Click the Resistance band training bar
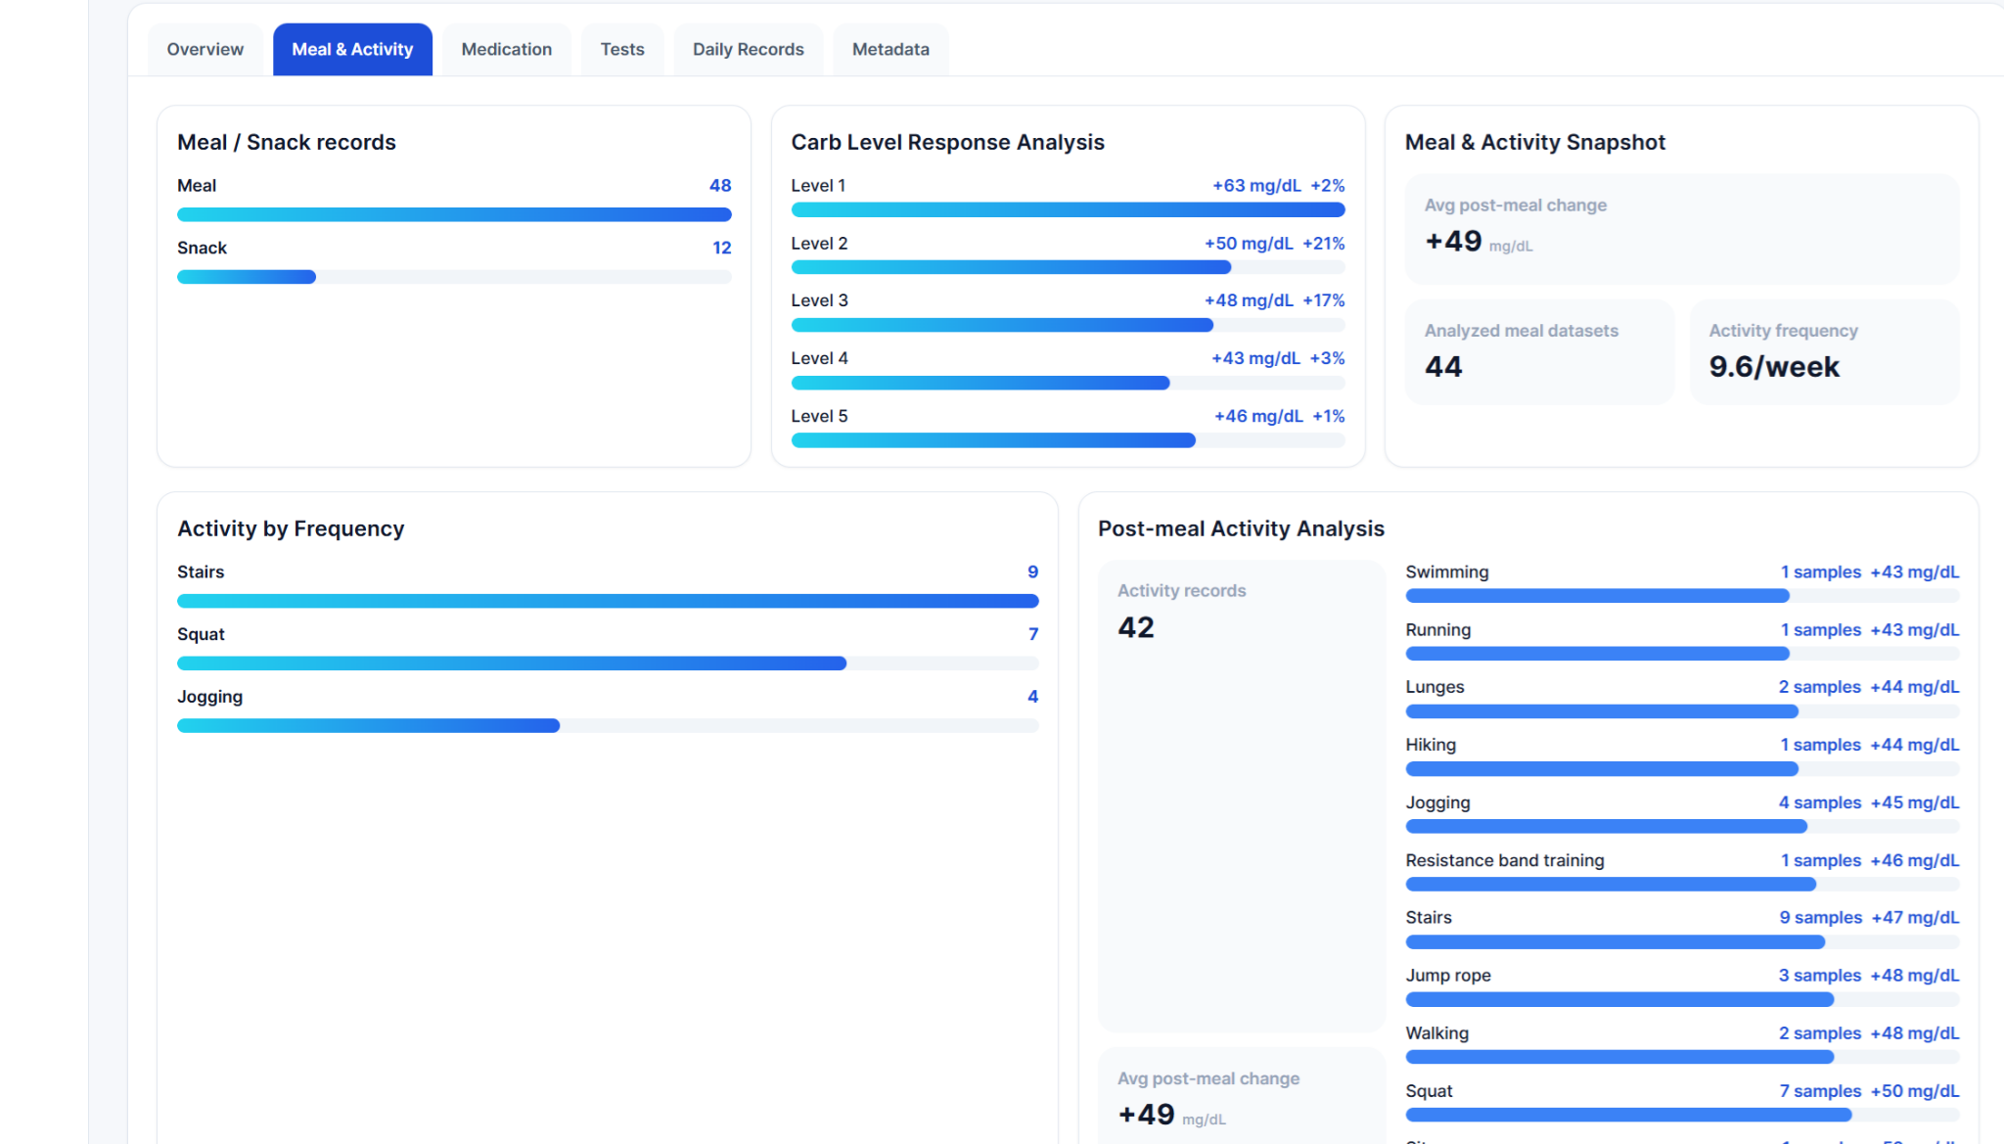 (x=1682, y=885)
